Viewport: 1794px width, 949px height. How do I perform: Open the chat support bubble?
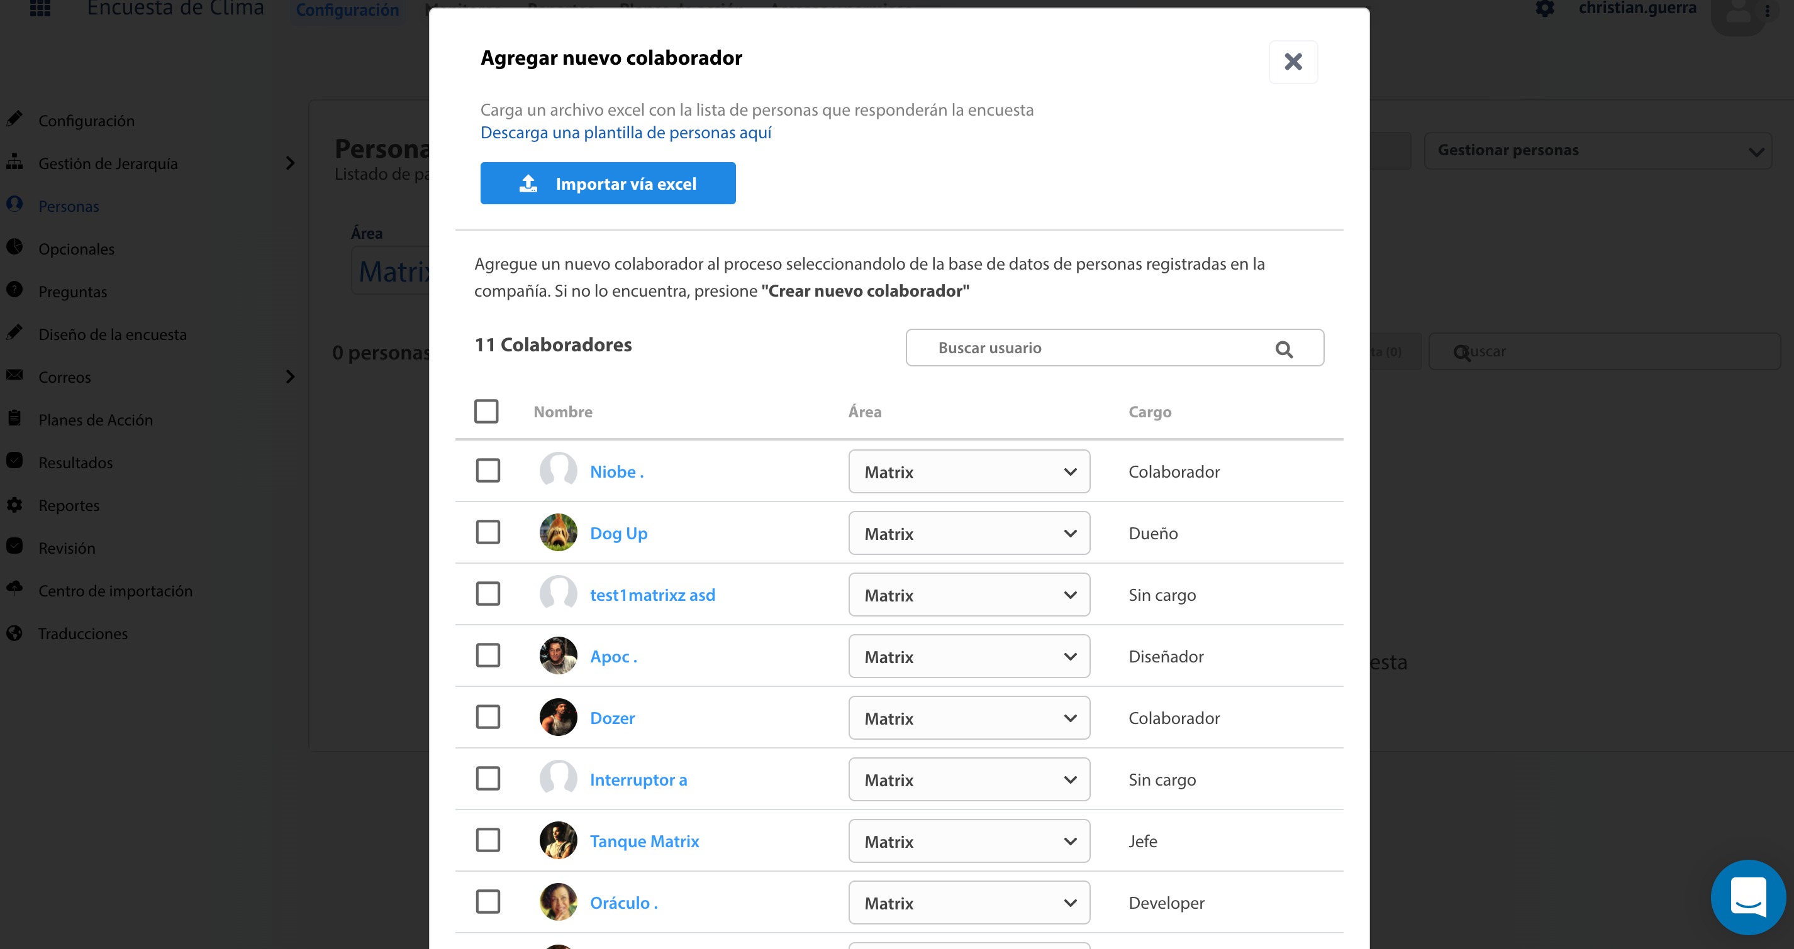coord(1748,897)
